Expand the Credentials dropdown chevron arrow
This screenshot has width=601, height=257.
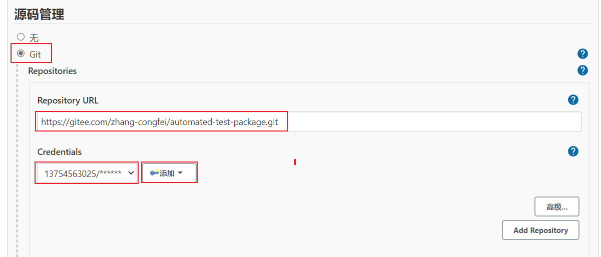pos(131,173)
